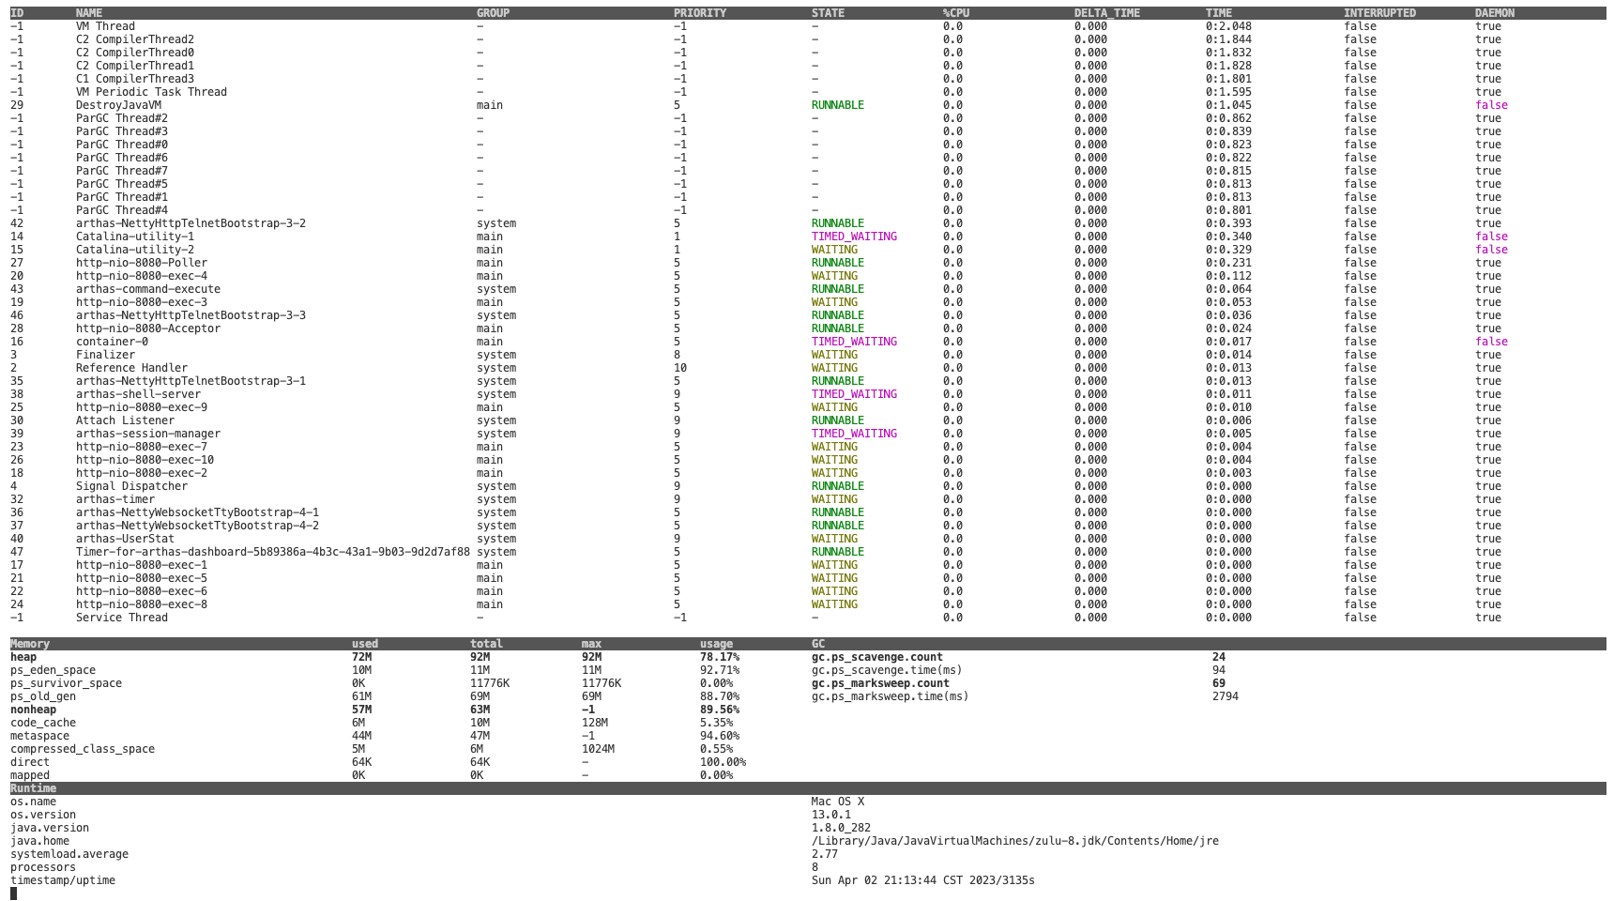Select the ps_eden_space memory label
1614x901 pixels.
[53, 670]
